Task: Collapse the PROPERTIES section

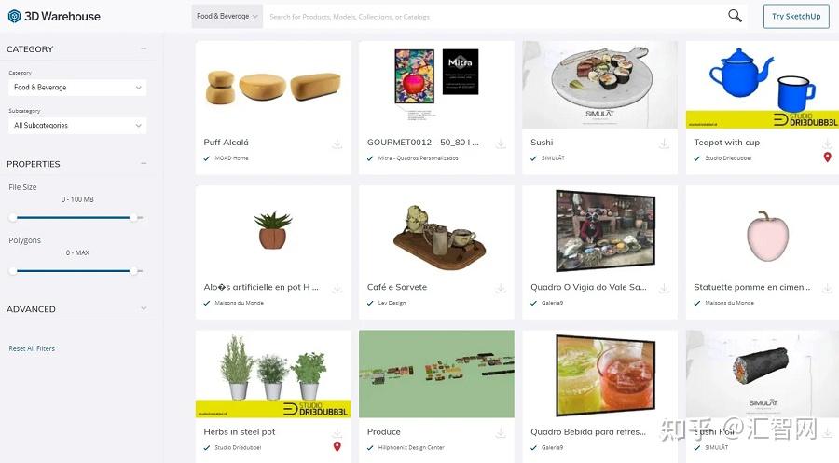Action: (144, 164)
